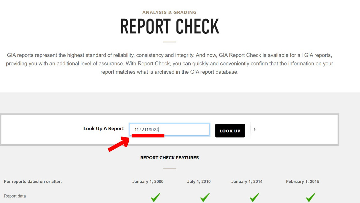Click the LOOK UP button
Screen dimensions: 360x203
230,131
